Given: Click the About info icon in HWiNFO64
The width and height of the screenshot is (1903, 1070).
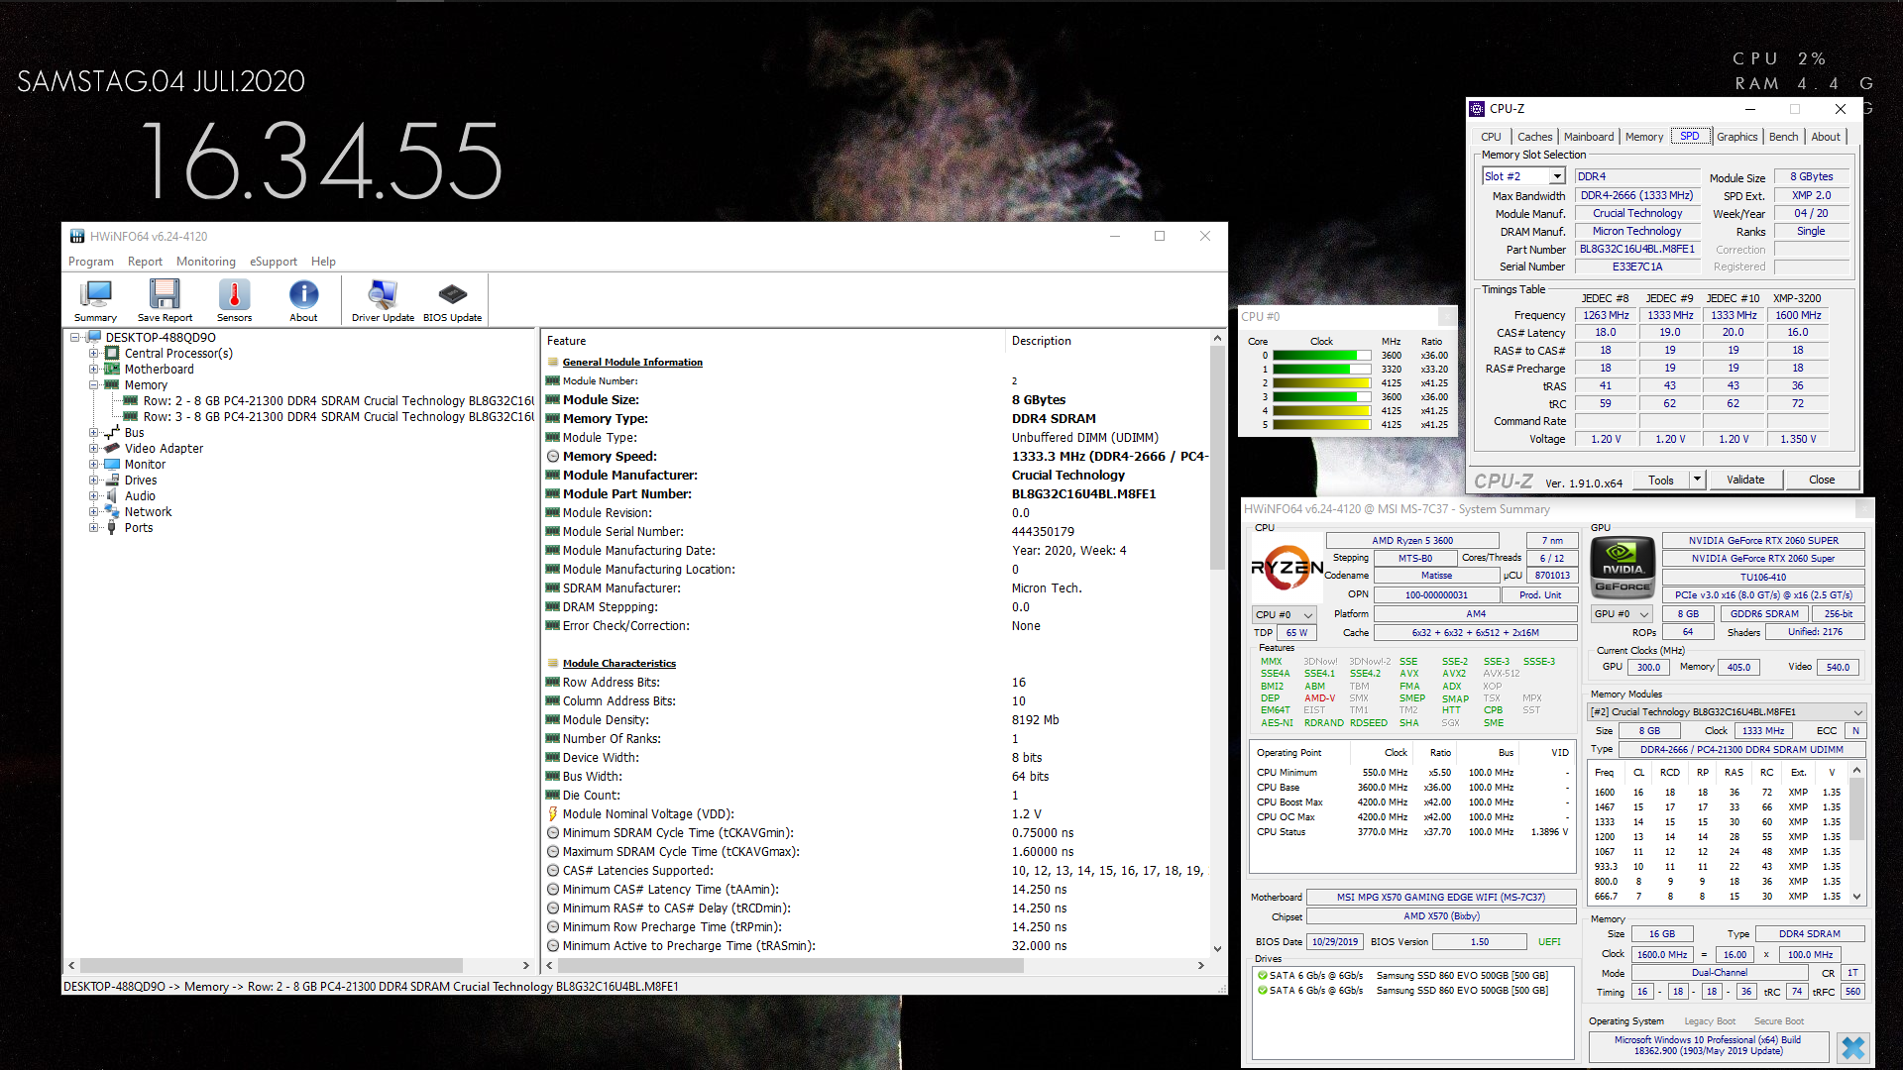Looking at the screenshot, I should point(303,300).
